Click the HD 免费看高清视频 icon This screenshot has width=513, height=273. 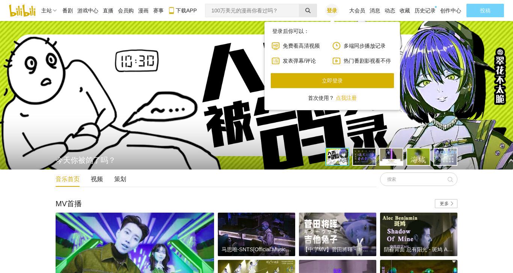(276, 46)
